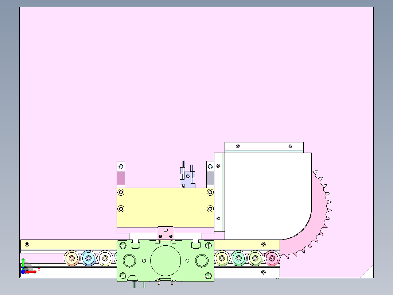Click the red "X" axis label

coord(39,270)
